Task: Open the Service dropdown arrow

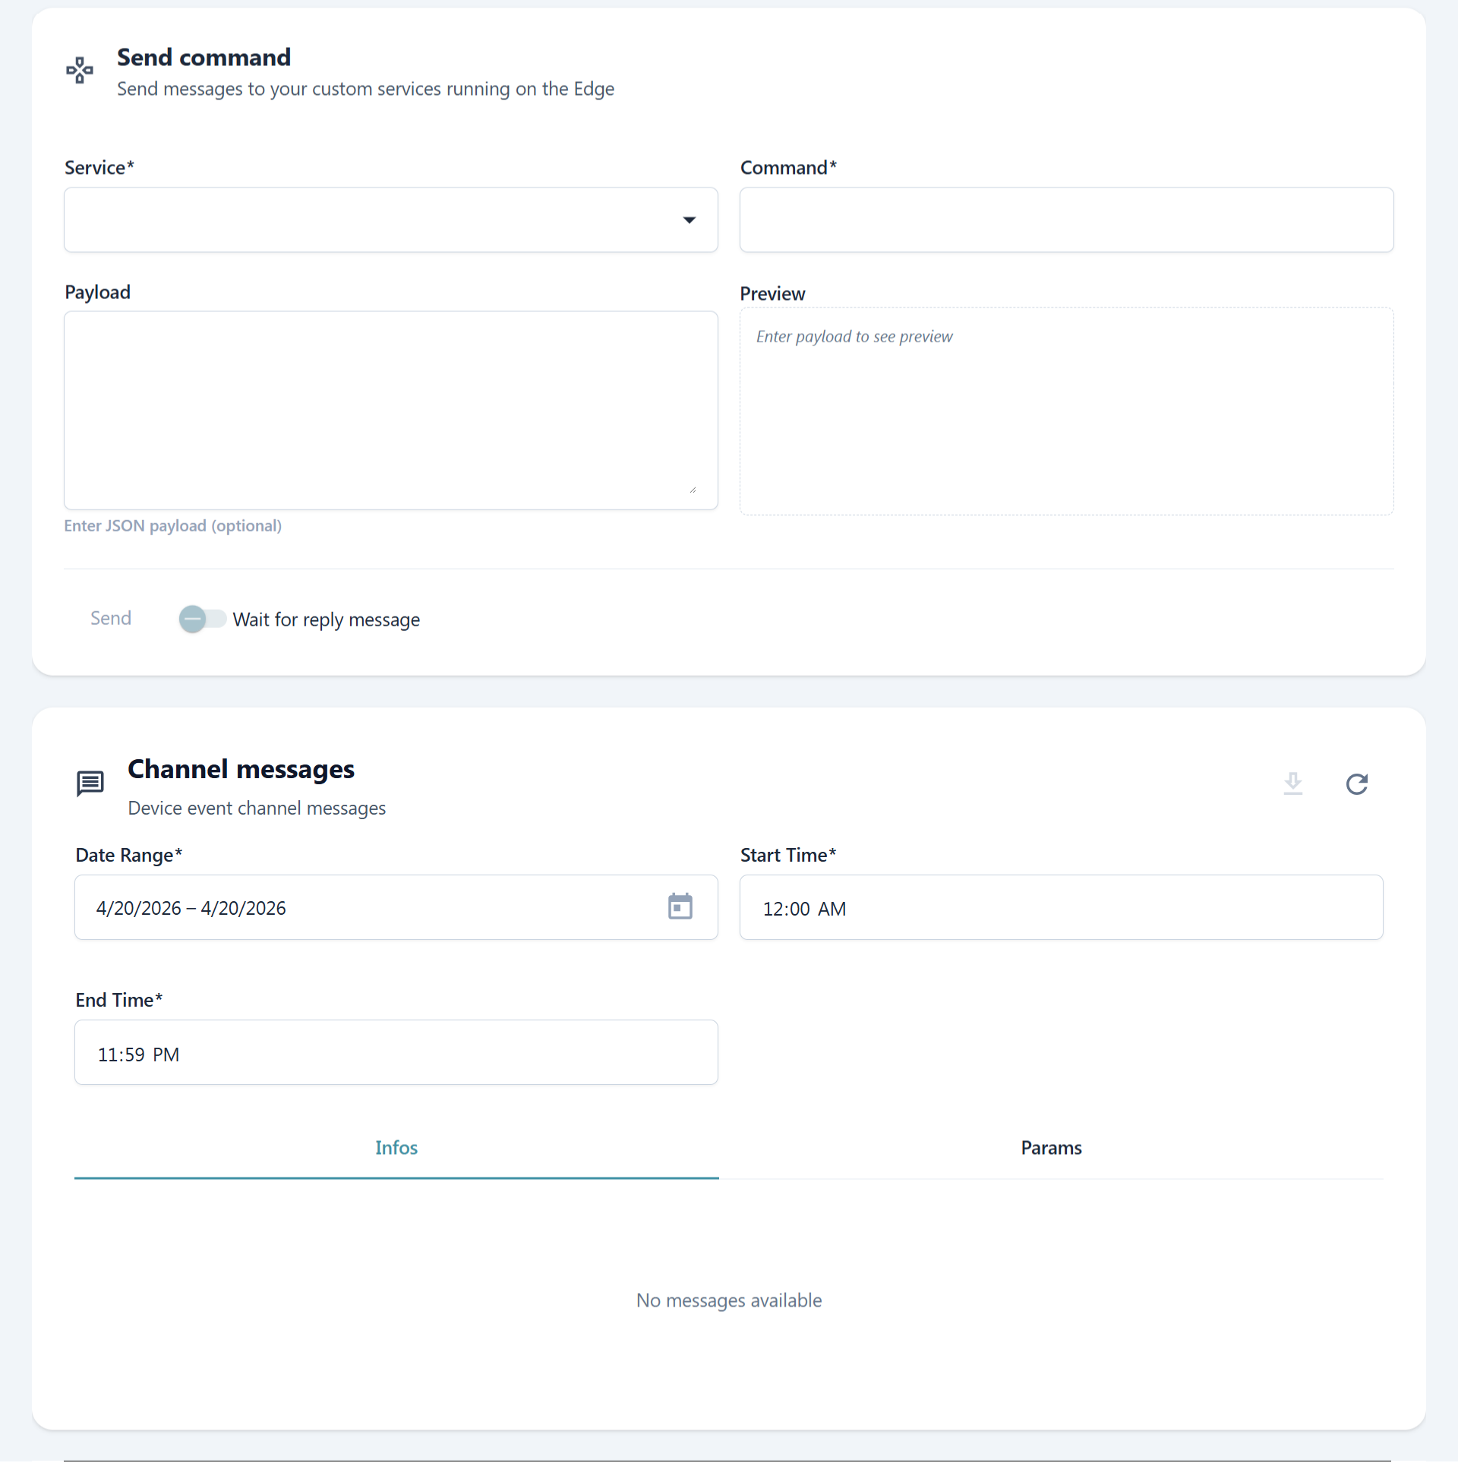Action: pos(689,220)
